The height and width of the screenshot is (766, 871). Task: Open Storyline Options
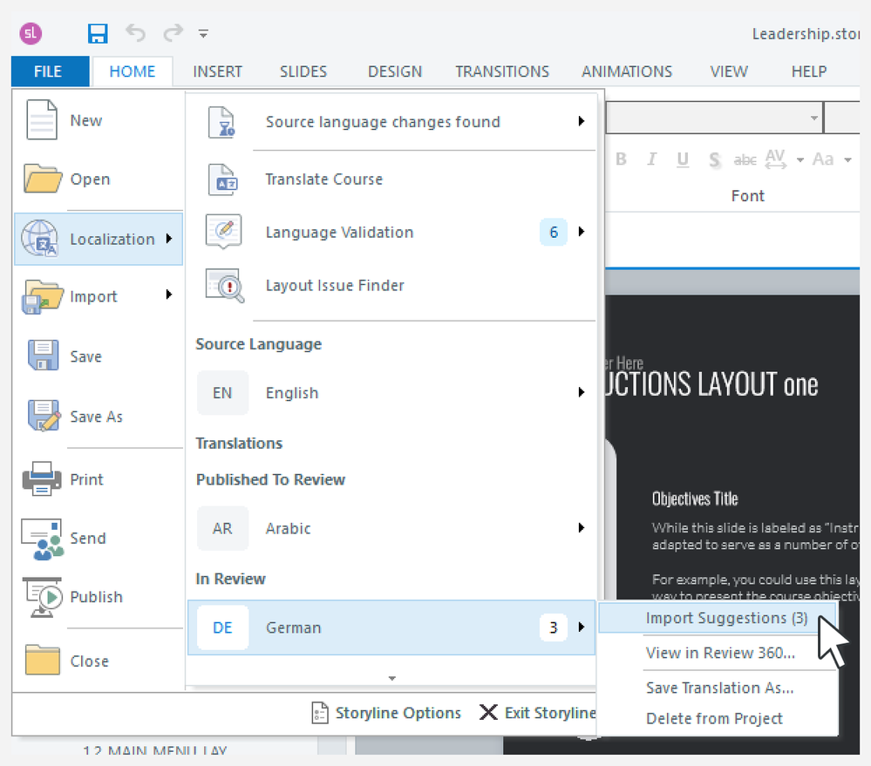[385, 713]
